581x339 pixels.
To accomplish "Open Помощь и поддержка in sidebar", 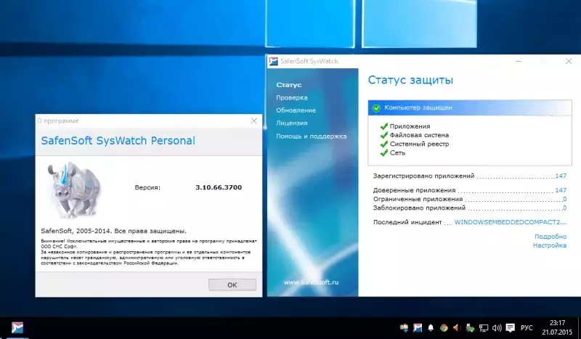I will click(312, 136).
